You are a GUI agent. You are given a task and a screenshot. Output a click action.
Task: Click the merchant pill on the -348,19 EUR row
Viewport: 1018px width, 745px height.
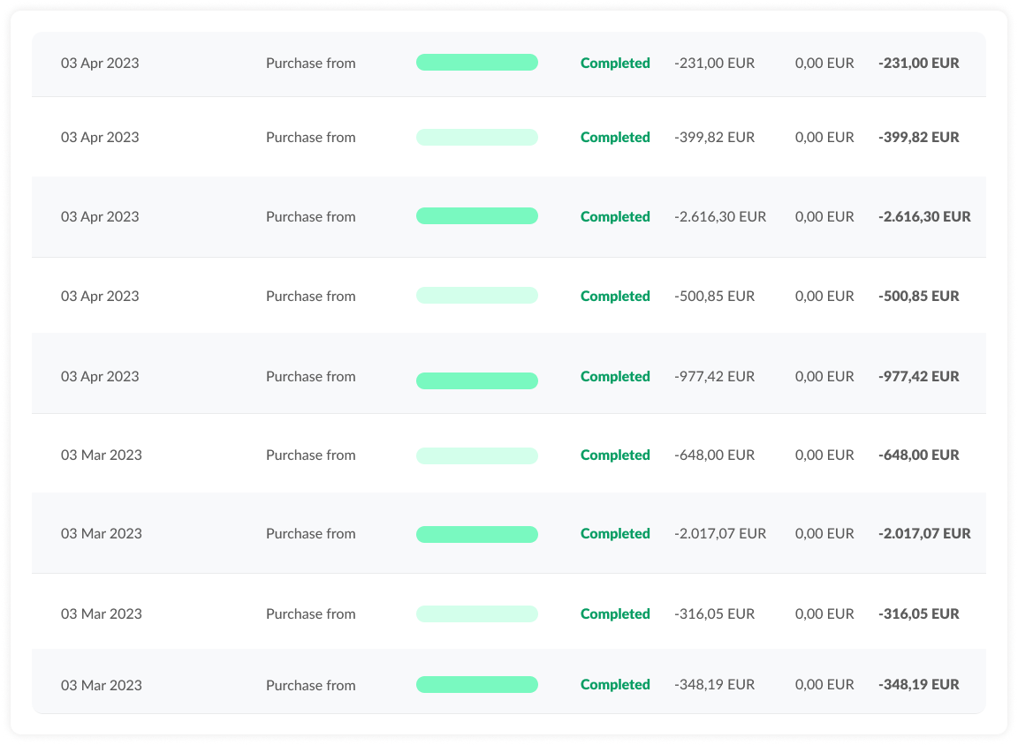click(x=477, y=684)
